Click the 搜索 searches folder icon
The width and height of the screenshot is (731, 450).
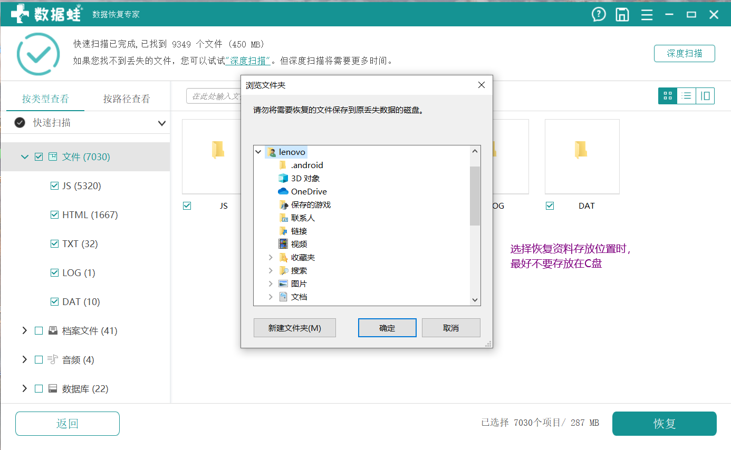coord(283,270)
